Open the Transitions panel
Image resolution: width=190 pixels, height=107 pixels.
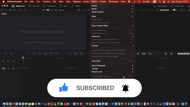(x=49, y=6)
